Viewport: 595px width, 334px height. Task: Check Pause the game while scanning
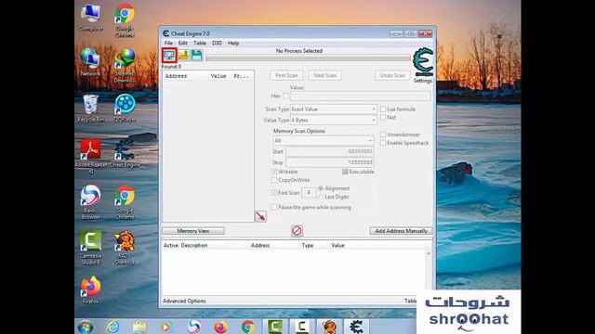click(274, 207)
